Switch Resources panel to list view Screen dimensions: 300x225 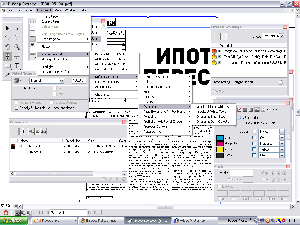(16, 132)
